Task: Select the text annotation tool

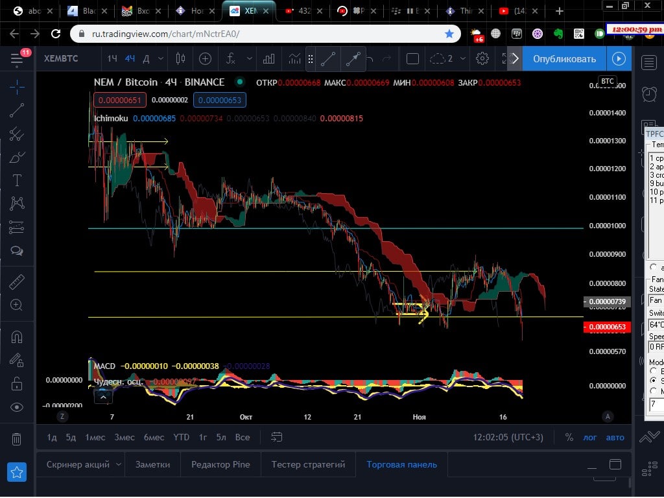Action: click(17, 180)
